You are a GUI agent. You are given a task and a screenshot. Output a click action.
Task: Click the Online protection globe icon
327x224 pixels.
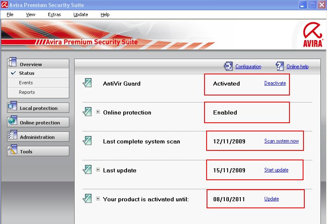[x=12, y=120]
